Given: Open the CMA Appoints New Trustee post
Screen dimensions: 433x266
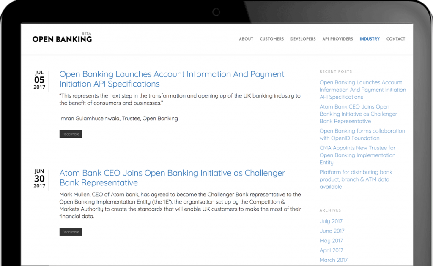Looking at the screenshot, I should tap(357, 155).
